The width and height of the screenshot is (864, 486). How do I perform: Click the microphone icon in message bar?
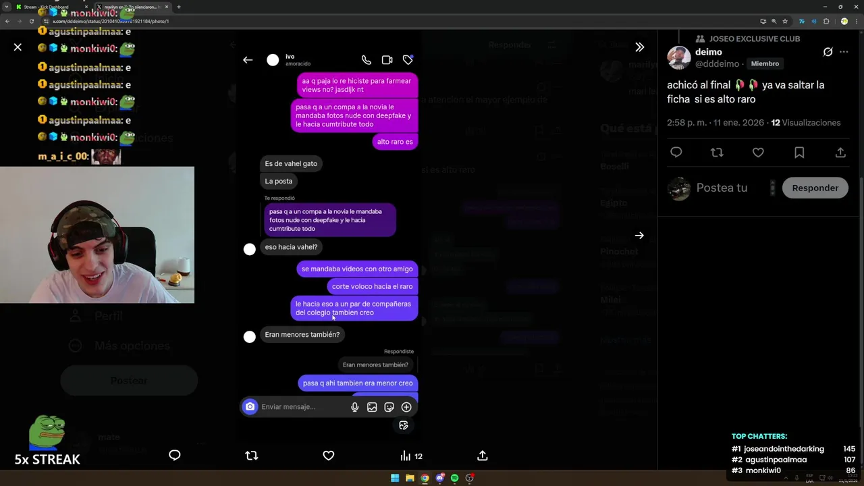[354, 407]
